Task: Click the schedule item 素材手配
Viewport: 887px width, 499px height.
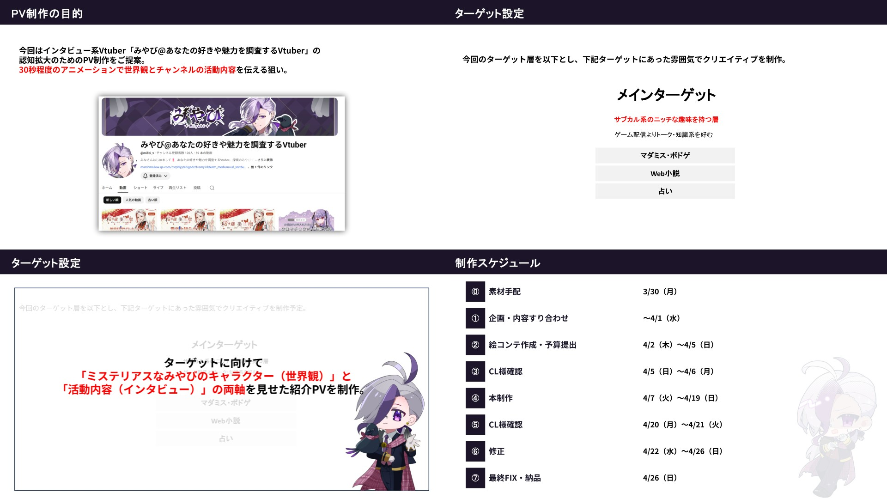Action: [504, 292]
